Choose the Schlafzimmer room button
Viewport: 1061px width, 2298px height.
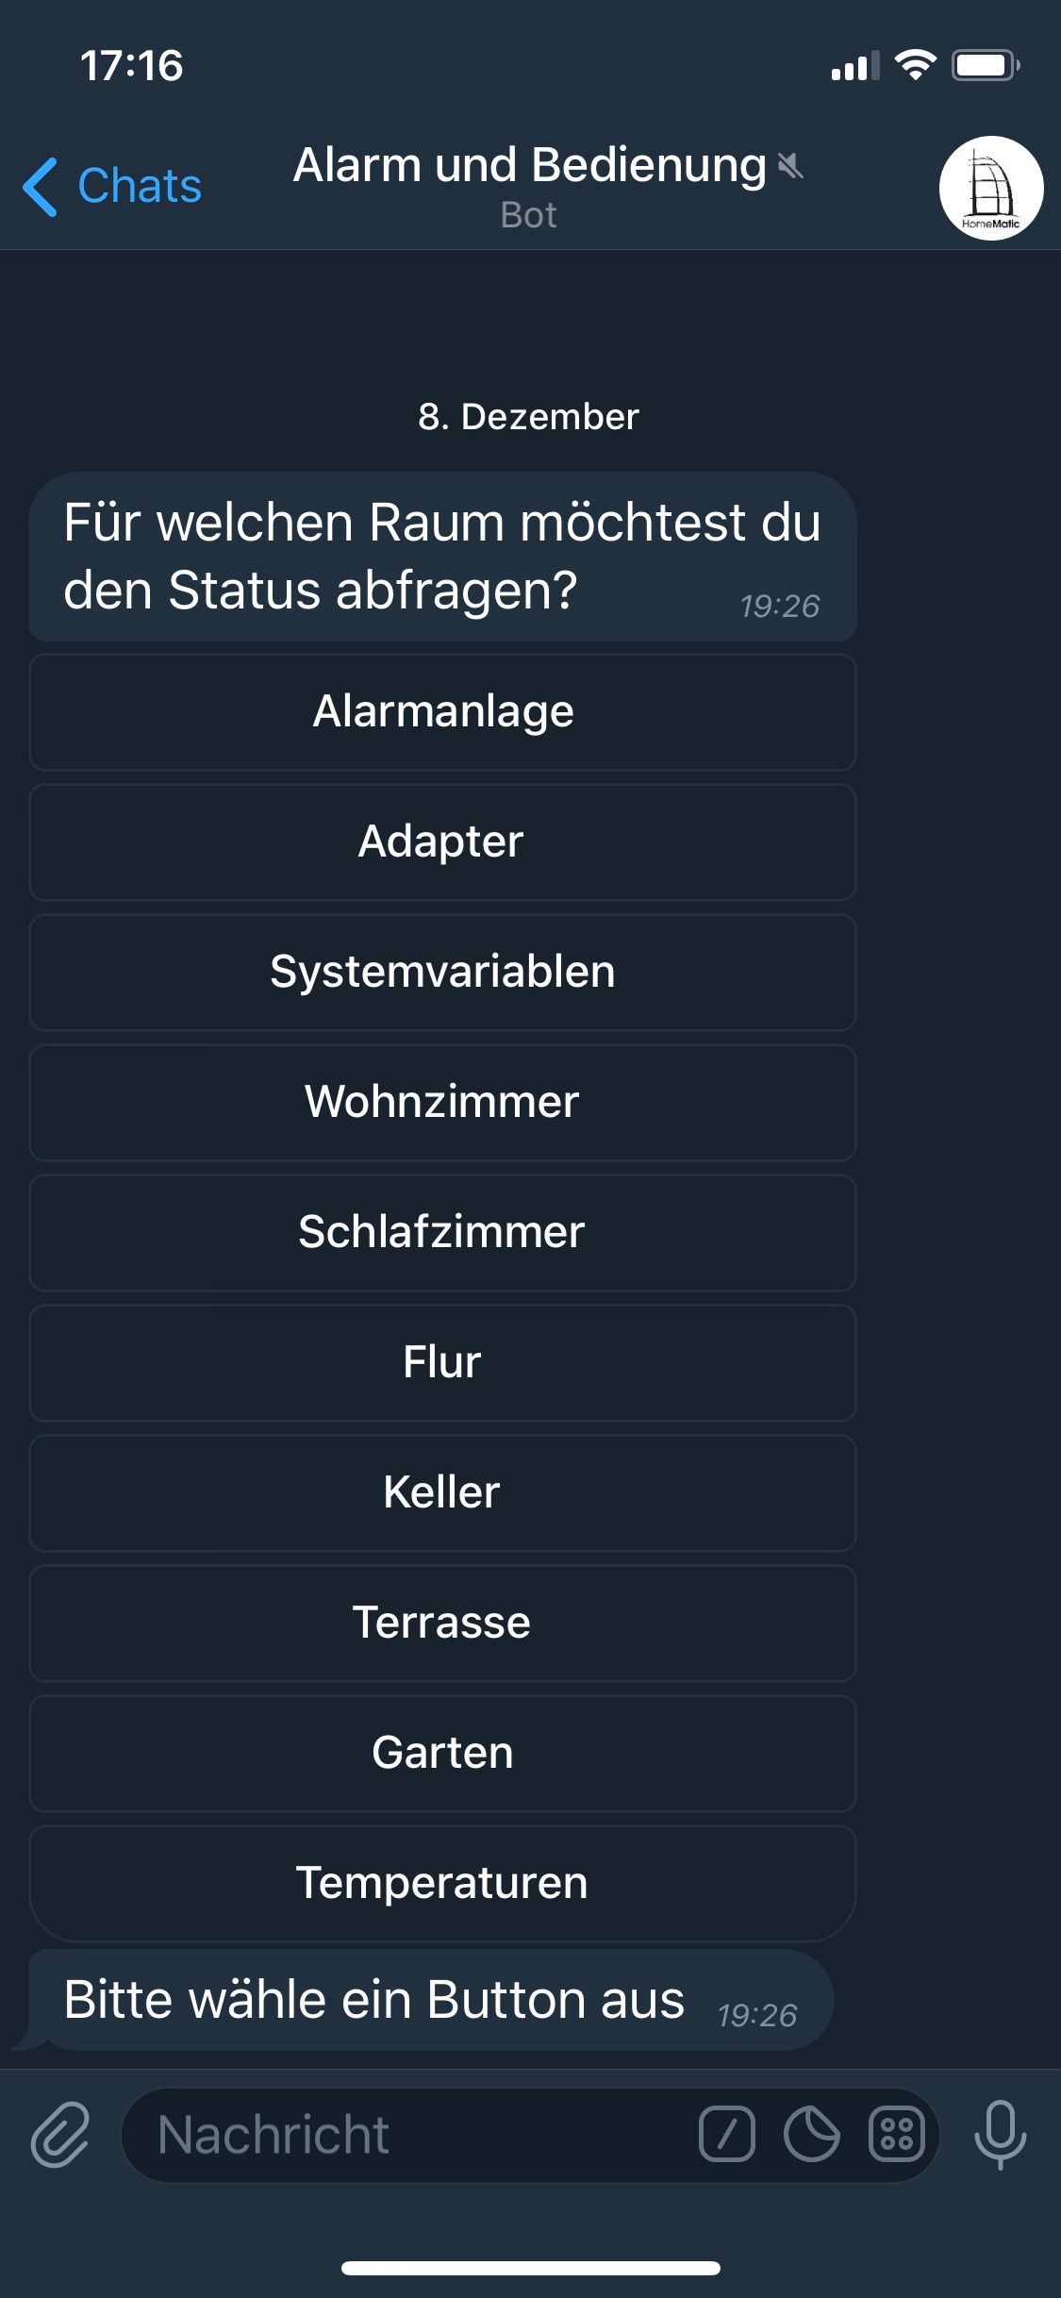click(x=442, y=1232)
